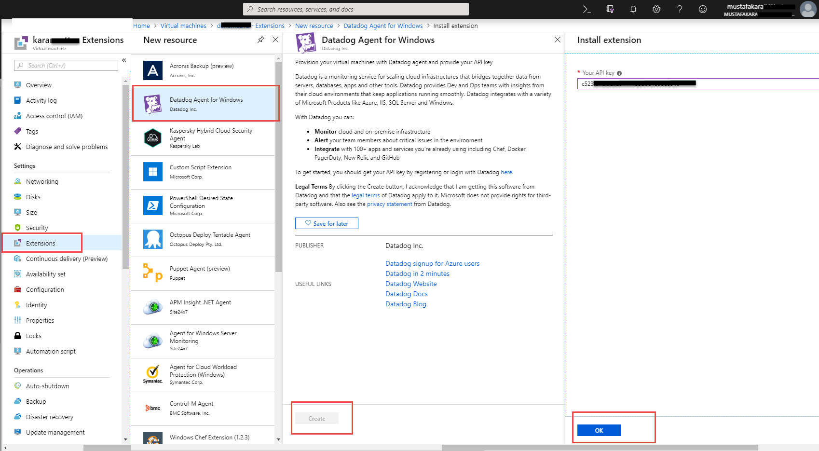Click the Acronis Backup icon
This screenshot has height=451, width=819.
153,70
